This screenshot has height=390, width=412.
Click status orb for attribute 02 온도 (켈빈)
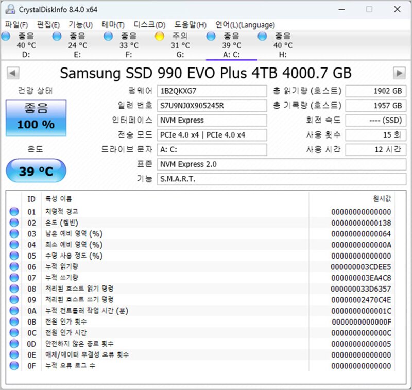coord(14,223)
